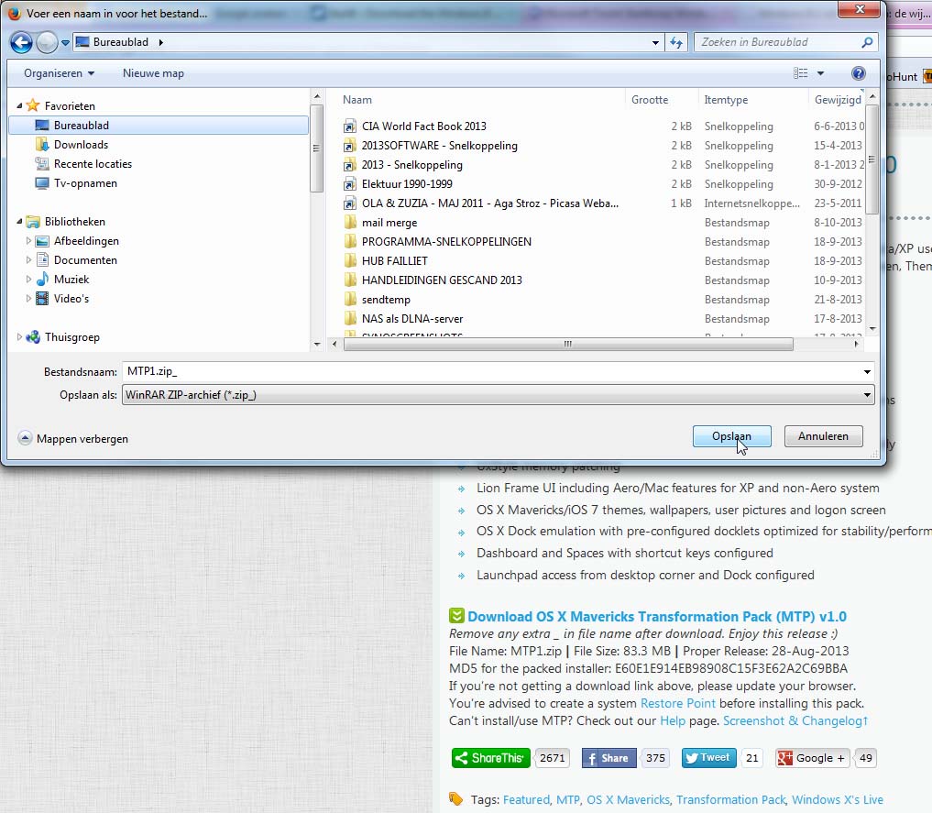Open the Organiseren menu

point(59,73)
